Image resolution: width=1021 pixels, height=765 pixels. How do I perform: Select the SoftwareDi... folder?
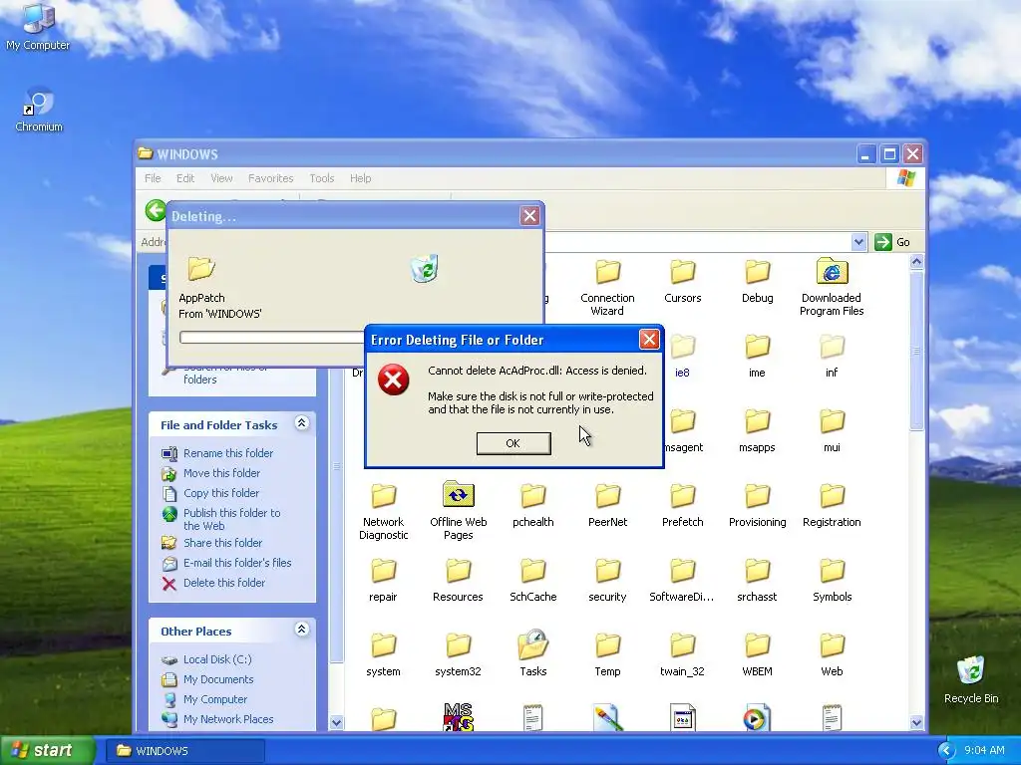tap(682, 581)
